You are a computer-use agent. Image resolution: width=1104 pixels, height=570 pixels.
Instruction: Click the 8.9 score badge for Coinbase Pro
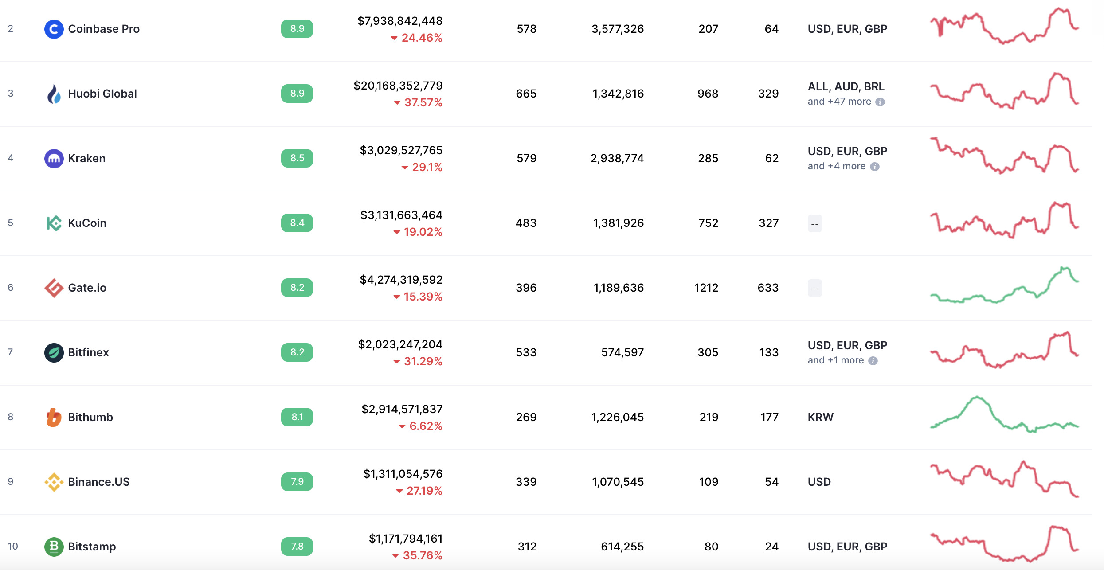(297, 29)
